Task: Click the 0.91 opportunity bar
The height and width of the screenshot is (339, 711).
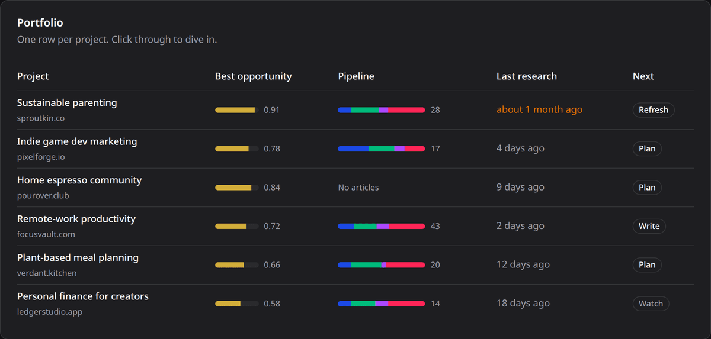Action: click(x=237, y=110)
